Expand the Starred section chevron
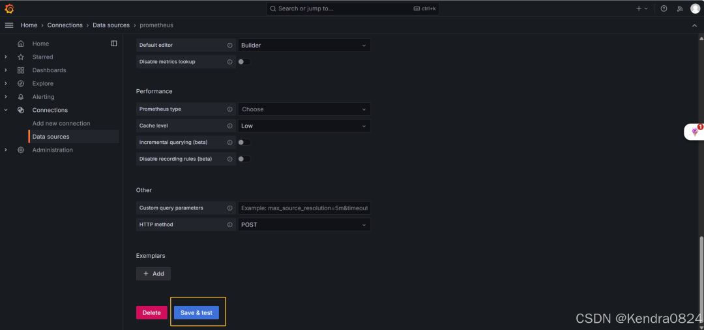704x330 pixels. [6, 57]
